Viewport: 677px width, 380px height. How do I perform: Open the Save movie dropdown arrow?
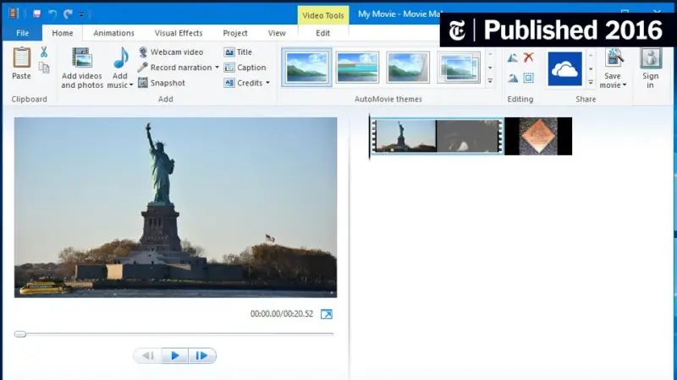pyautogui.click(x=625, y=85)
